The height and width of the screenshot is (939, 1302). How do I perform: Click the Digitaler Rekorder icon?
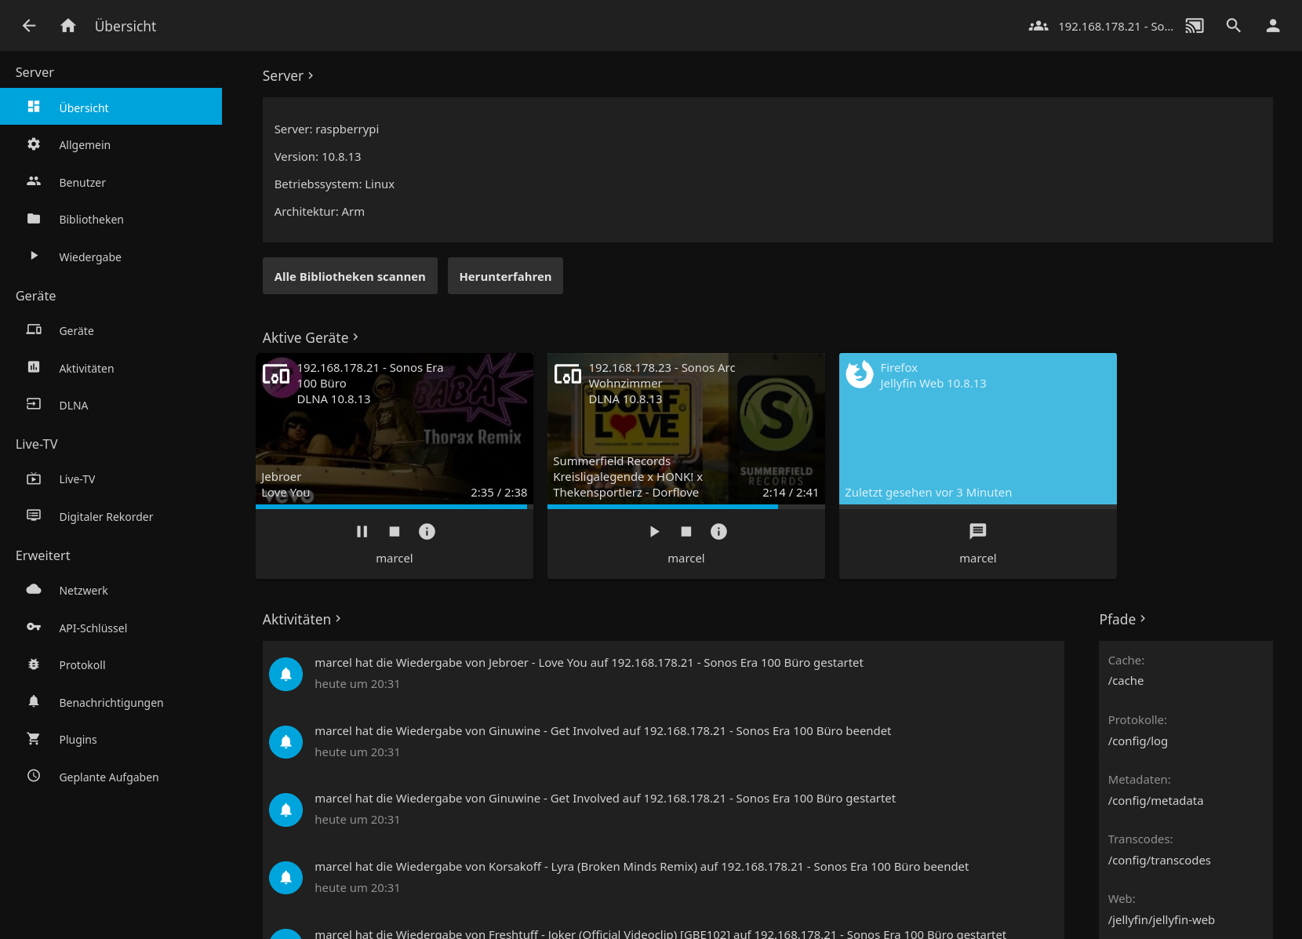tap(34, 515)
